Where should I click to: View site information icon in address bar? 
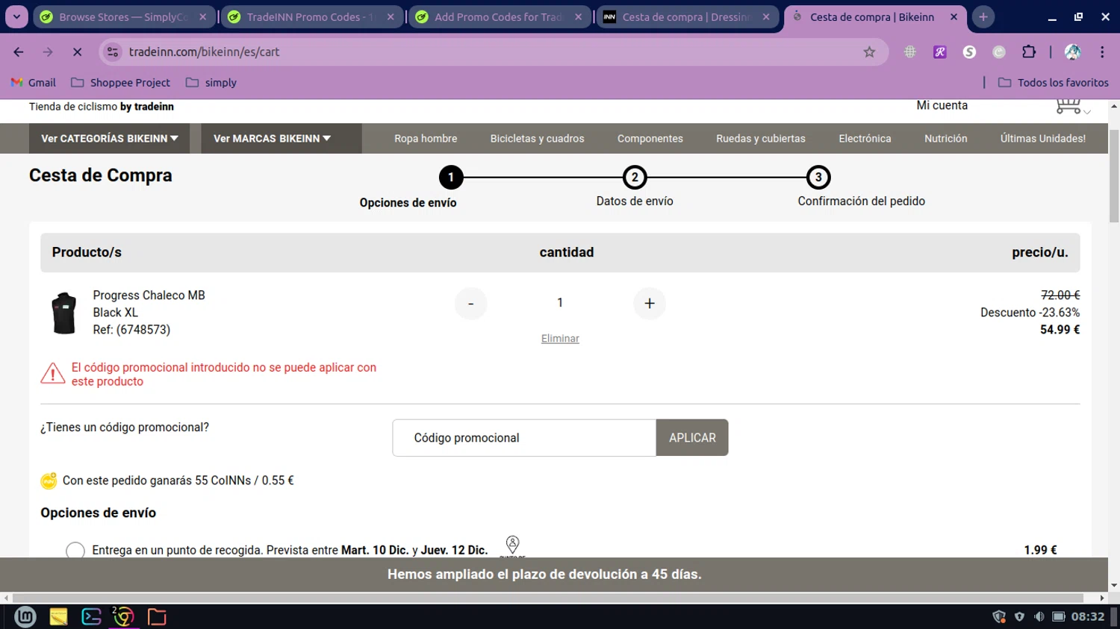coord(113,51)
